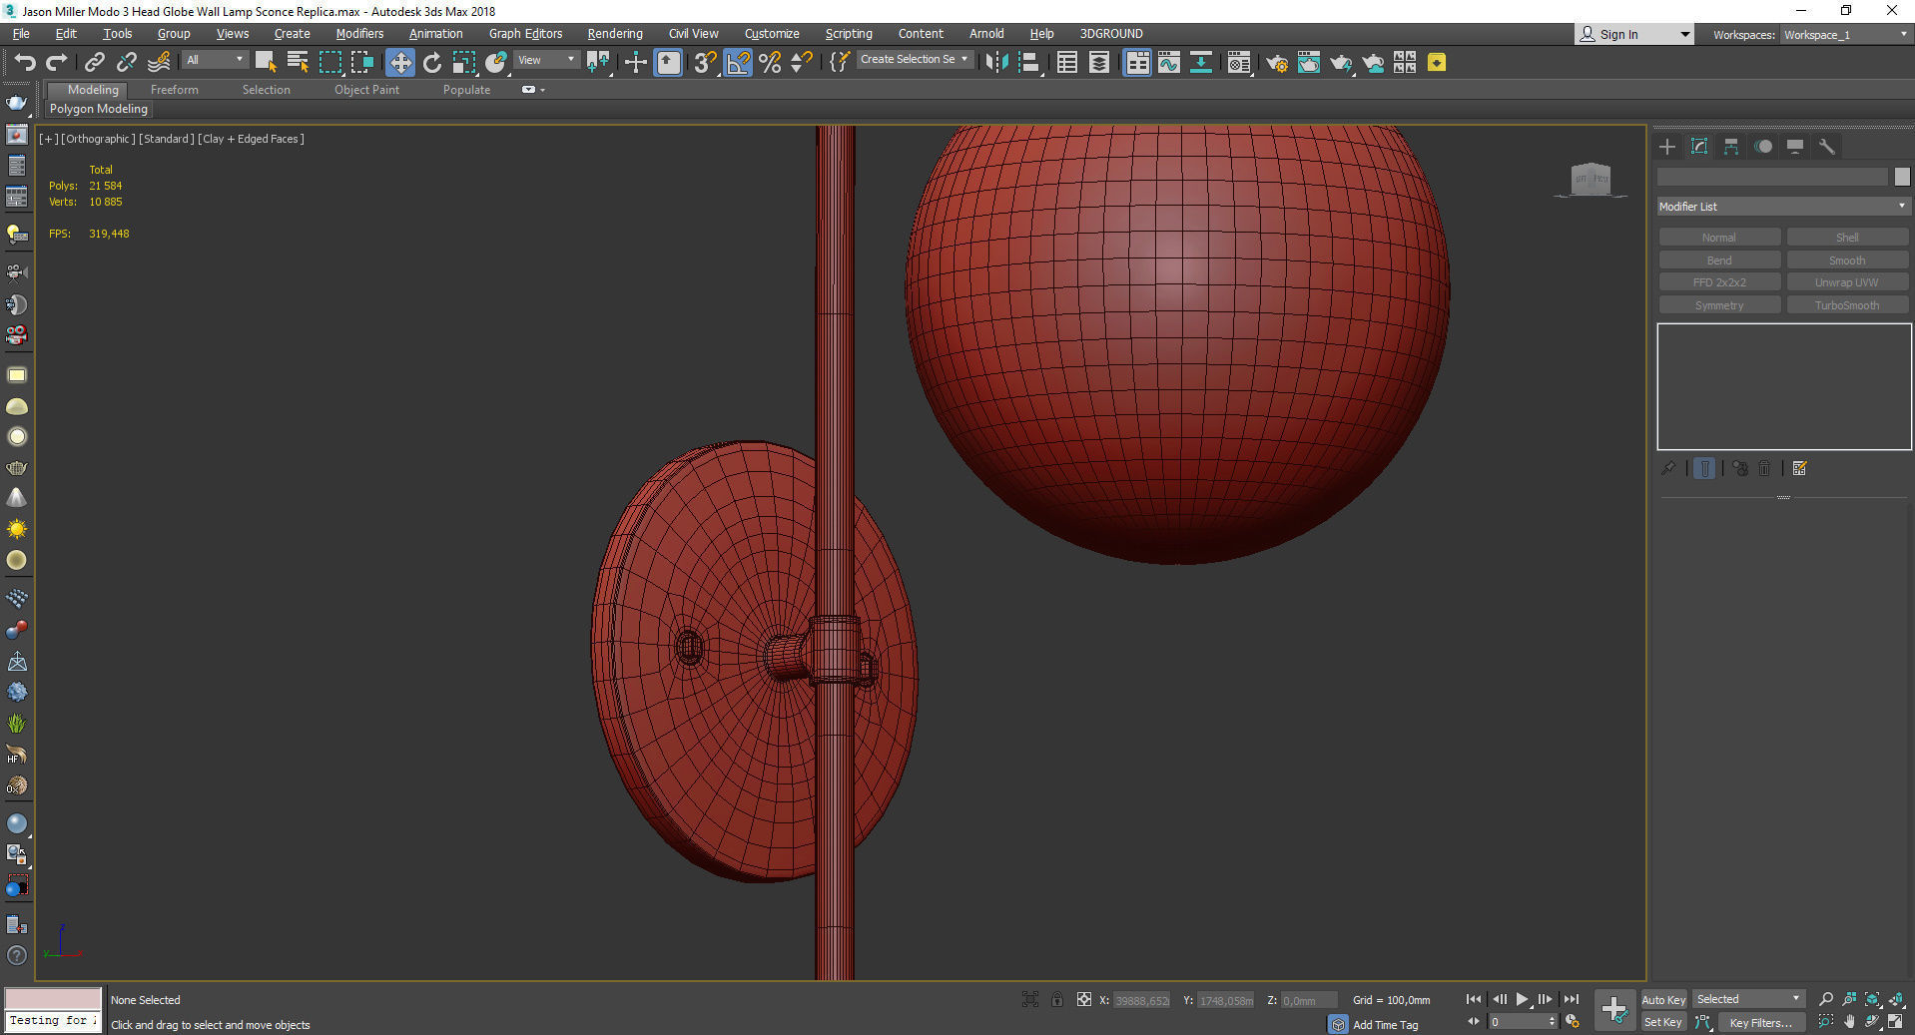1915x1035 pixels.
Task: Toggle Auto Key animation mode
Action: [x=1663, y=999]
